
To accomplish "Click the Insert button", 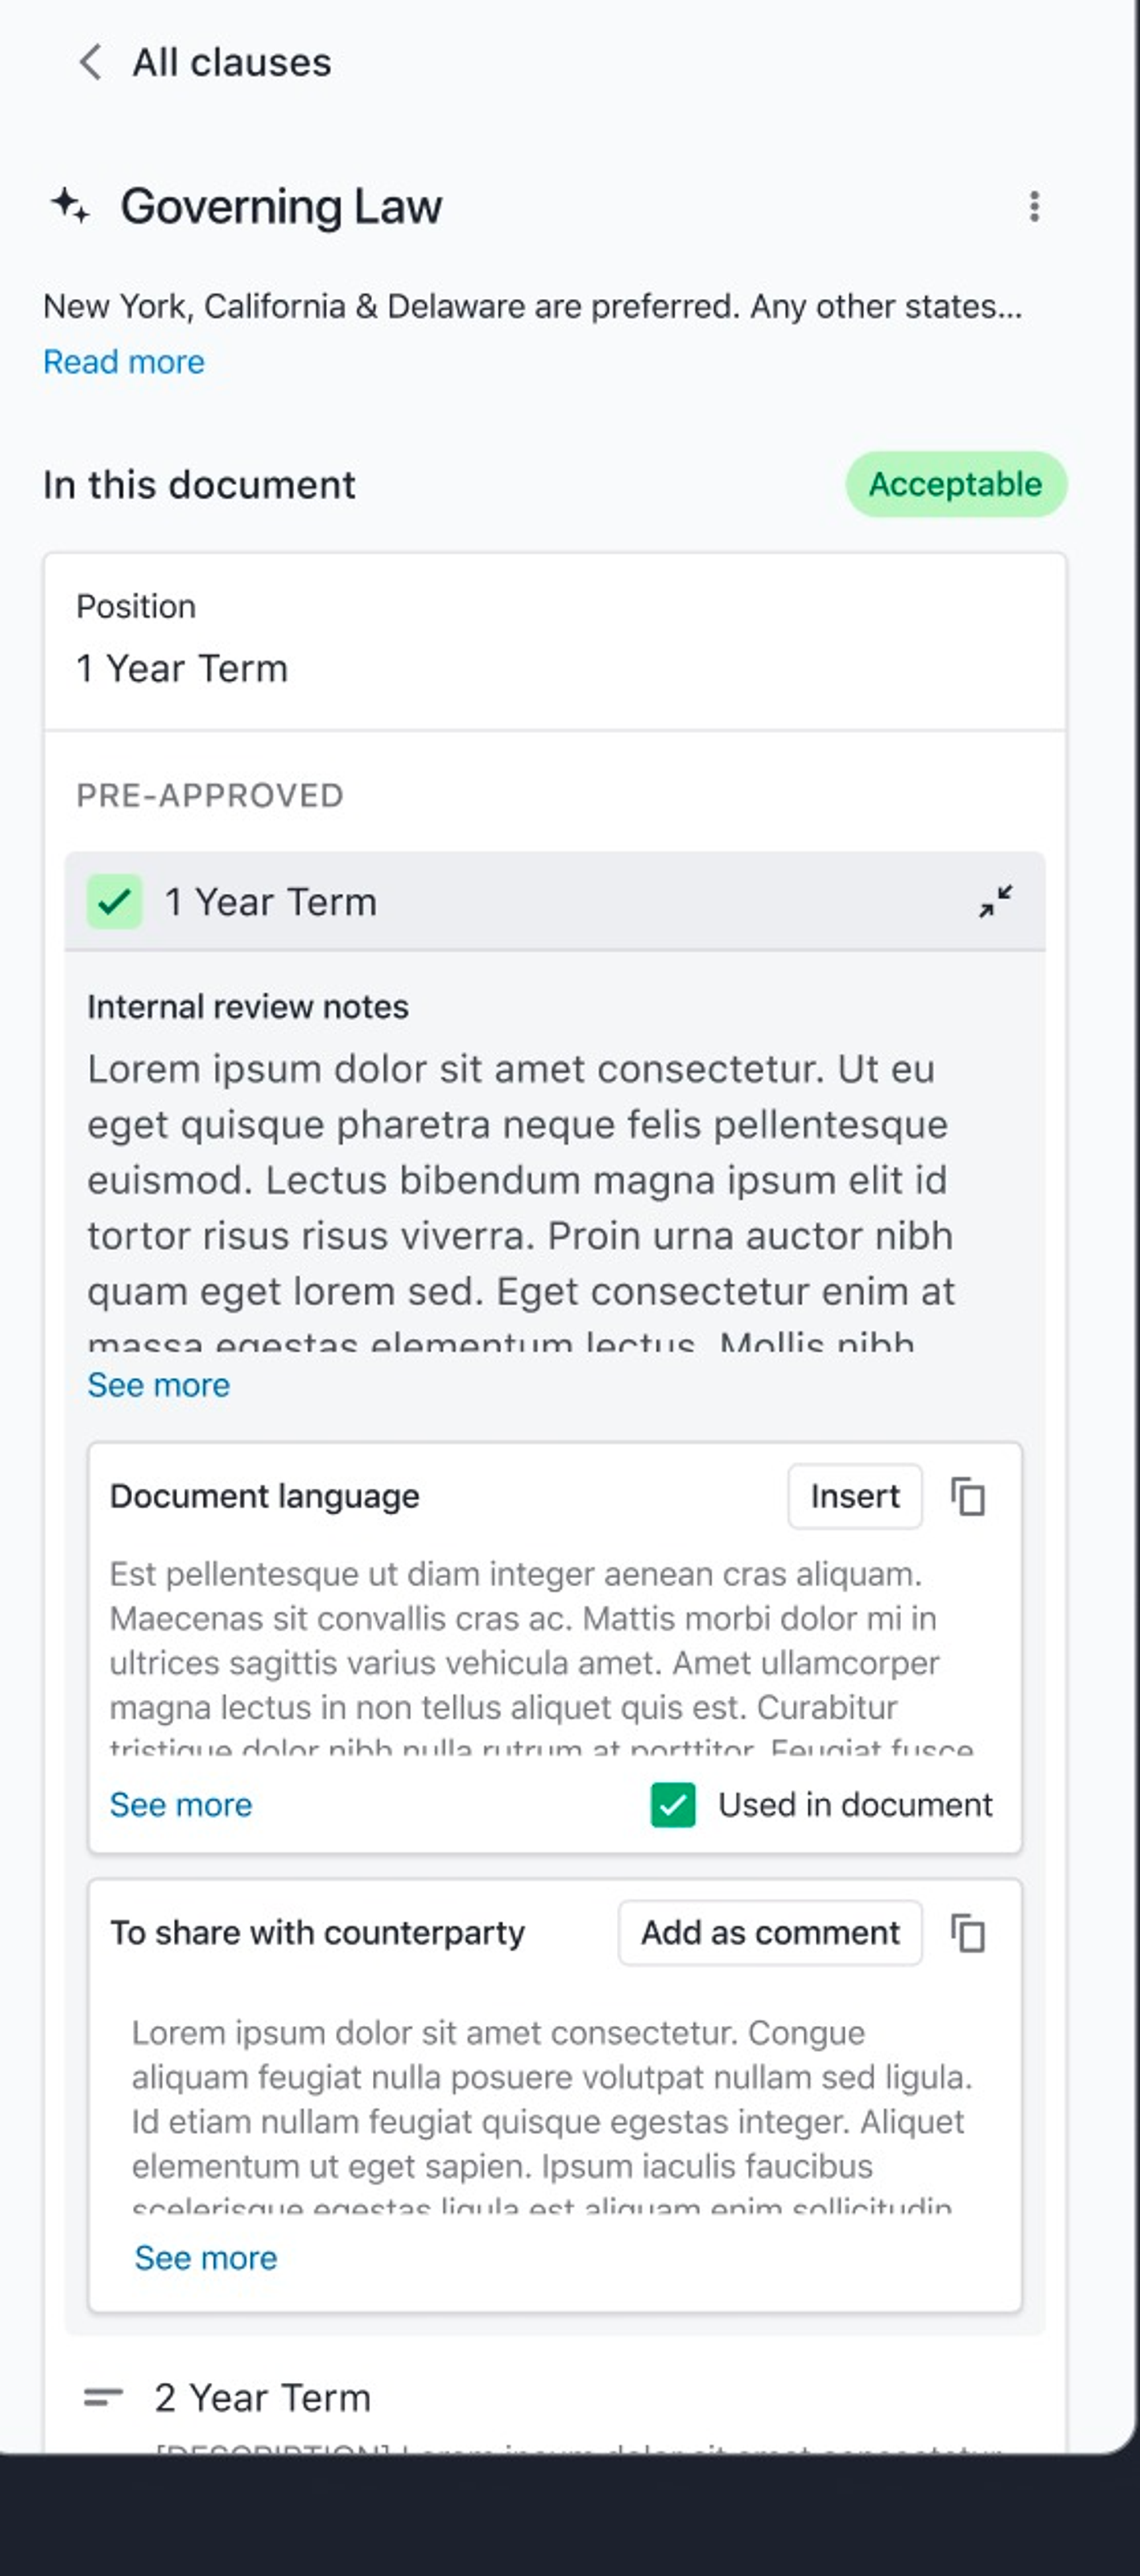I will (855, 1497).
